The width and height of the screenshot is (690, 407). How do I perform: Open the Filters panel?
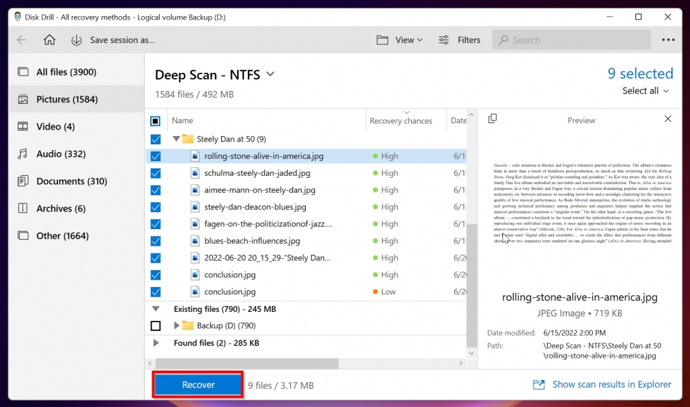[x=460, y=40]
